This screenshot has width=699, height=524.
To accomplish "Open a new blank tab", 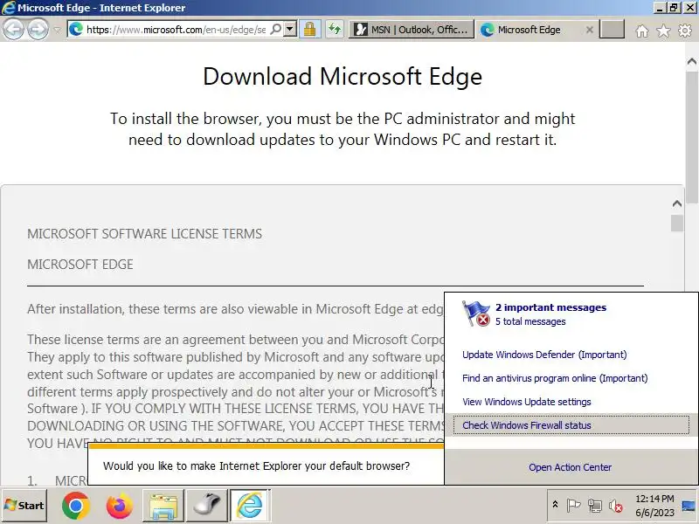I will click(x=612, y=30).
